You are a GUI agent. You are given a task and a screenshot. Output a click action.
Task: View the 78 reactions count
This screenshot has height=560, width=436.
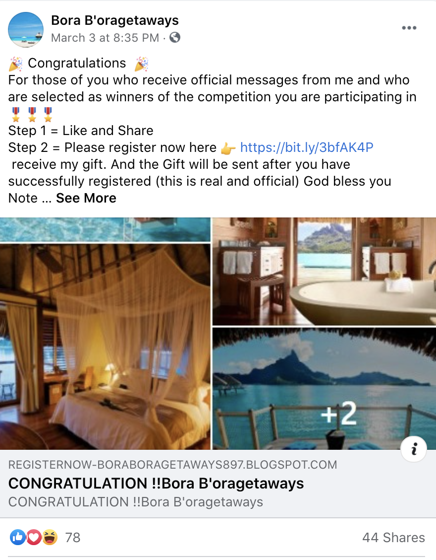(73, 538)
